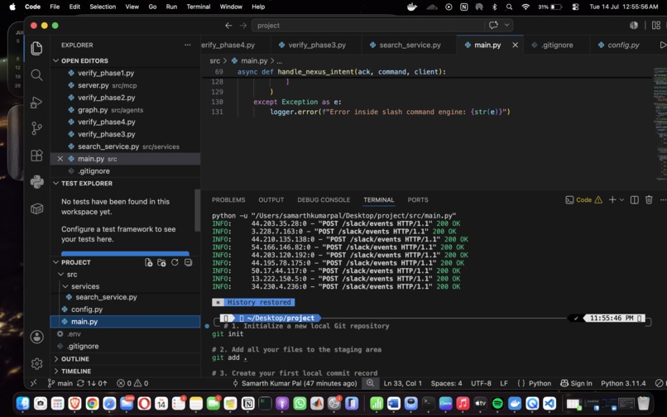Refresh the Project explorer
667x417 pixels.
tap(175, 262)
